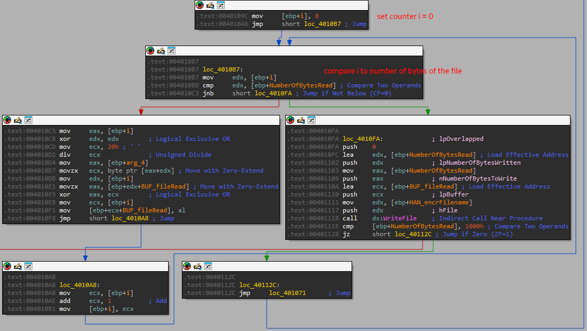The width and height of the screenshot is (587, 331).
Task: Click the color wheel icon on the 004010C5 block
Action: tap(6, 120)
